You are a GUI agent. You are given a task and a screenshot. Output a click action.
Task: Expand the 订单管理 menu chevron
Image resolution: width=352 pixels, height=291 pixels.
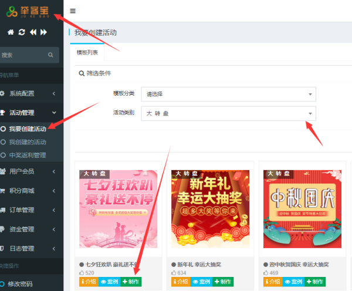(54, 210)
